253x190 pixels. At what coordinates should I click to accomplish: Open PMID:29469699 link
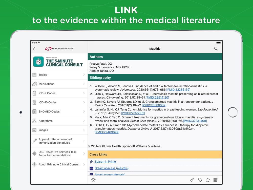pos(107,132)
